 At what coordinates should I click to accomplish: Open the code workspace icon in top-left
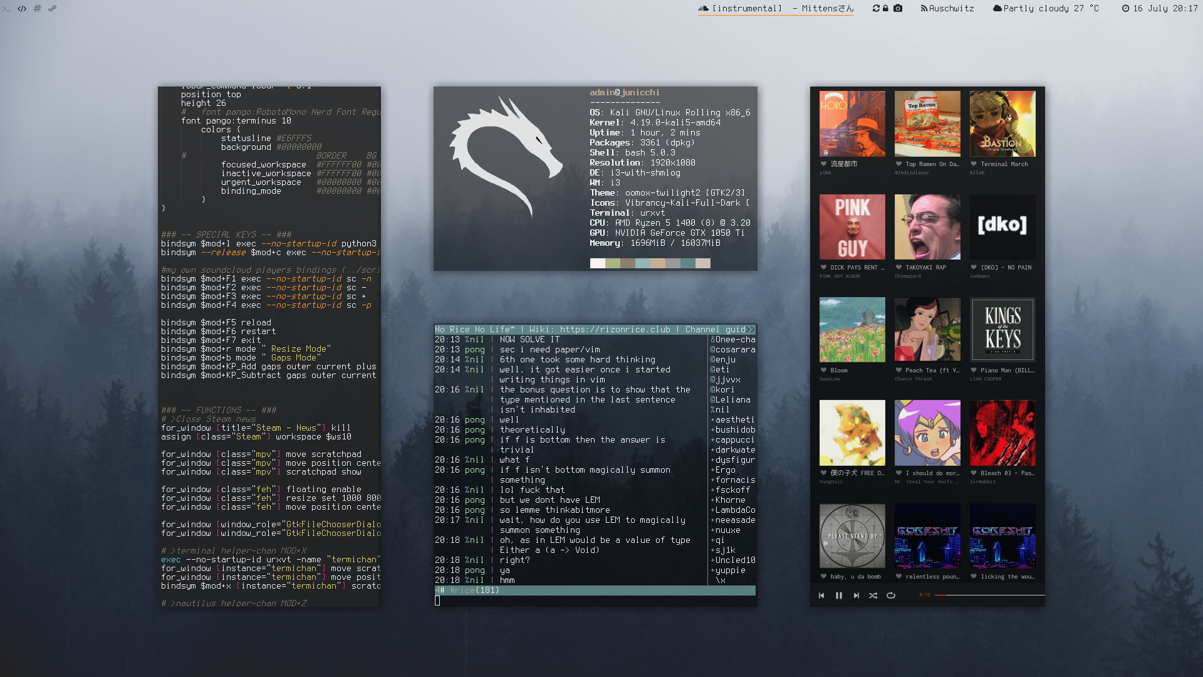pos(22,9)
